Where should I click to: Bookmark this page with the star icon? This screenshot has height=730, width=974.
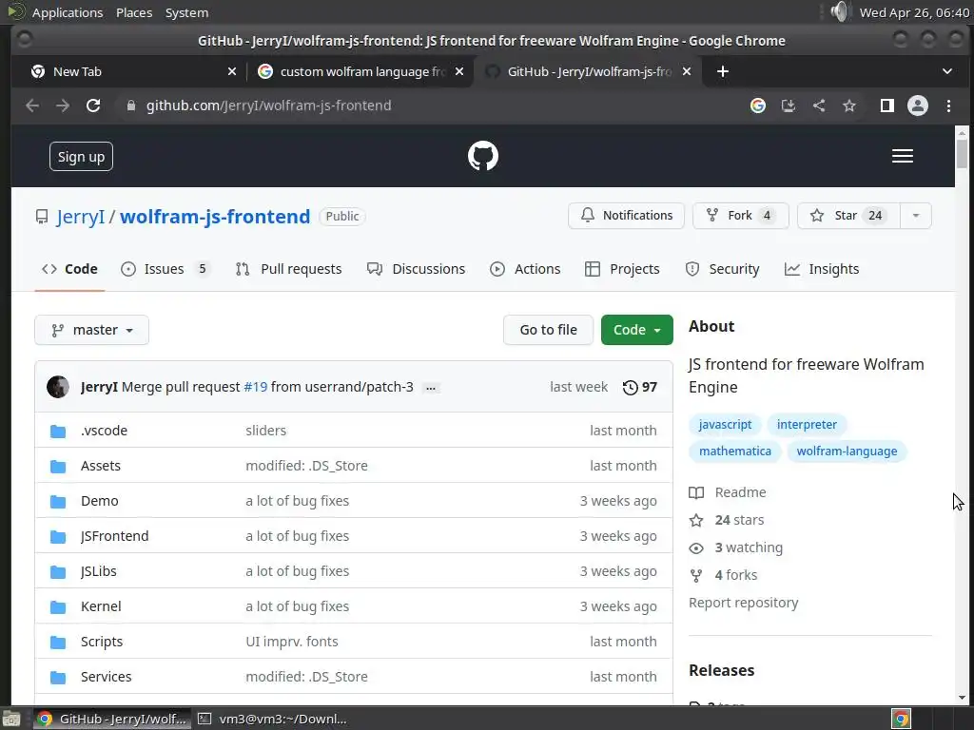click(849, 106)
